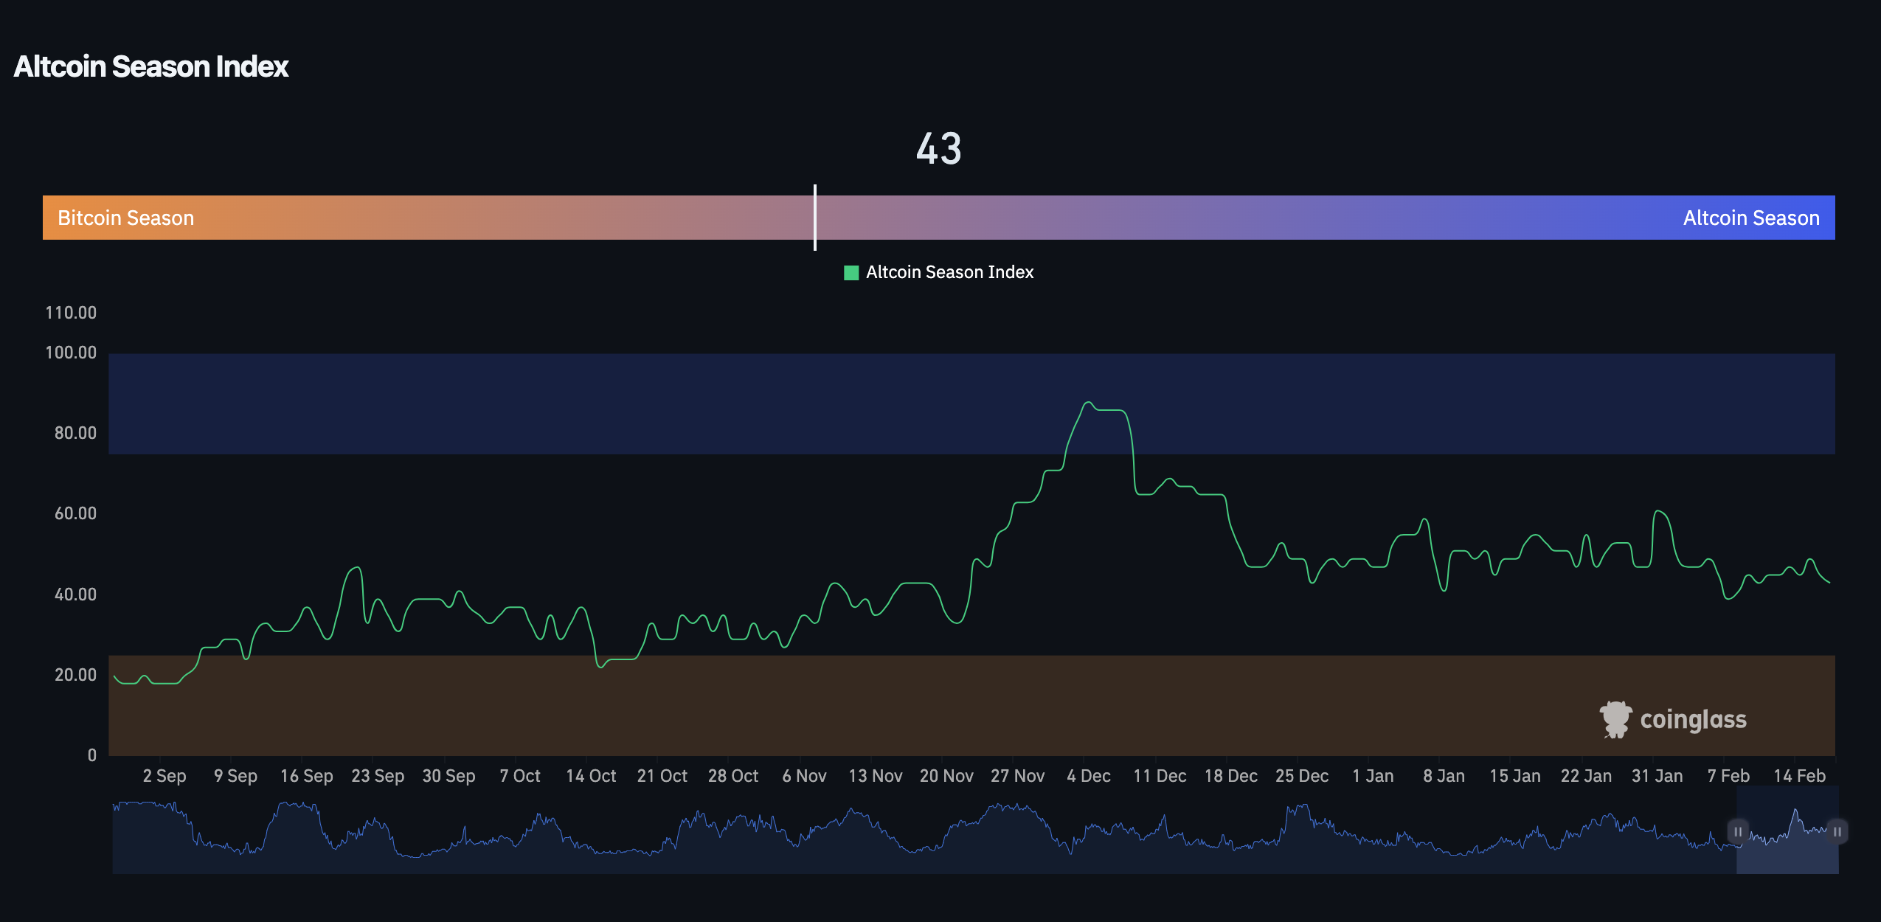Select the Altcoin Season label
Screen dimensions: 1881x922
pyautogui.click(x=1752, y=217)
